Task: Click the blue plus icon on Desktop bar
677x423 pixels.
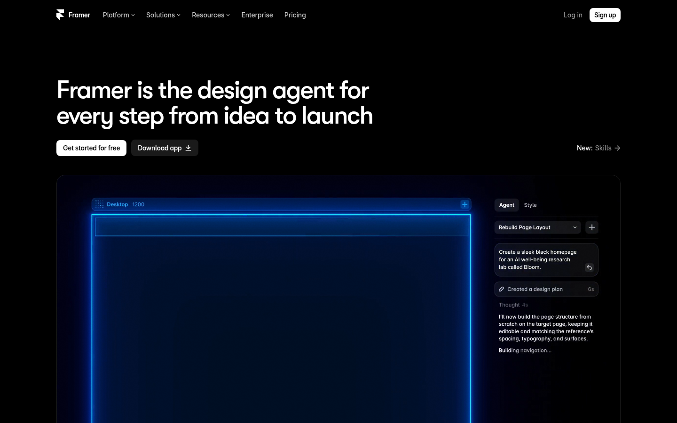Action: point(464,204)
